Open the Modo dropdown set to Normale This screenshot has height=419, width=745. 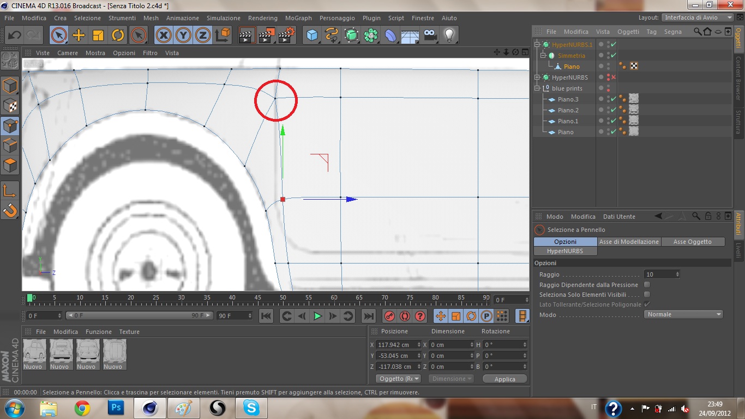point(683,314)
